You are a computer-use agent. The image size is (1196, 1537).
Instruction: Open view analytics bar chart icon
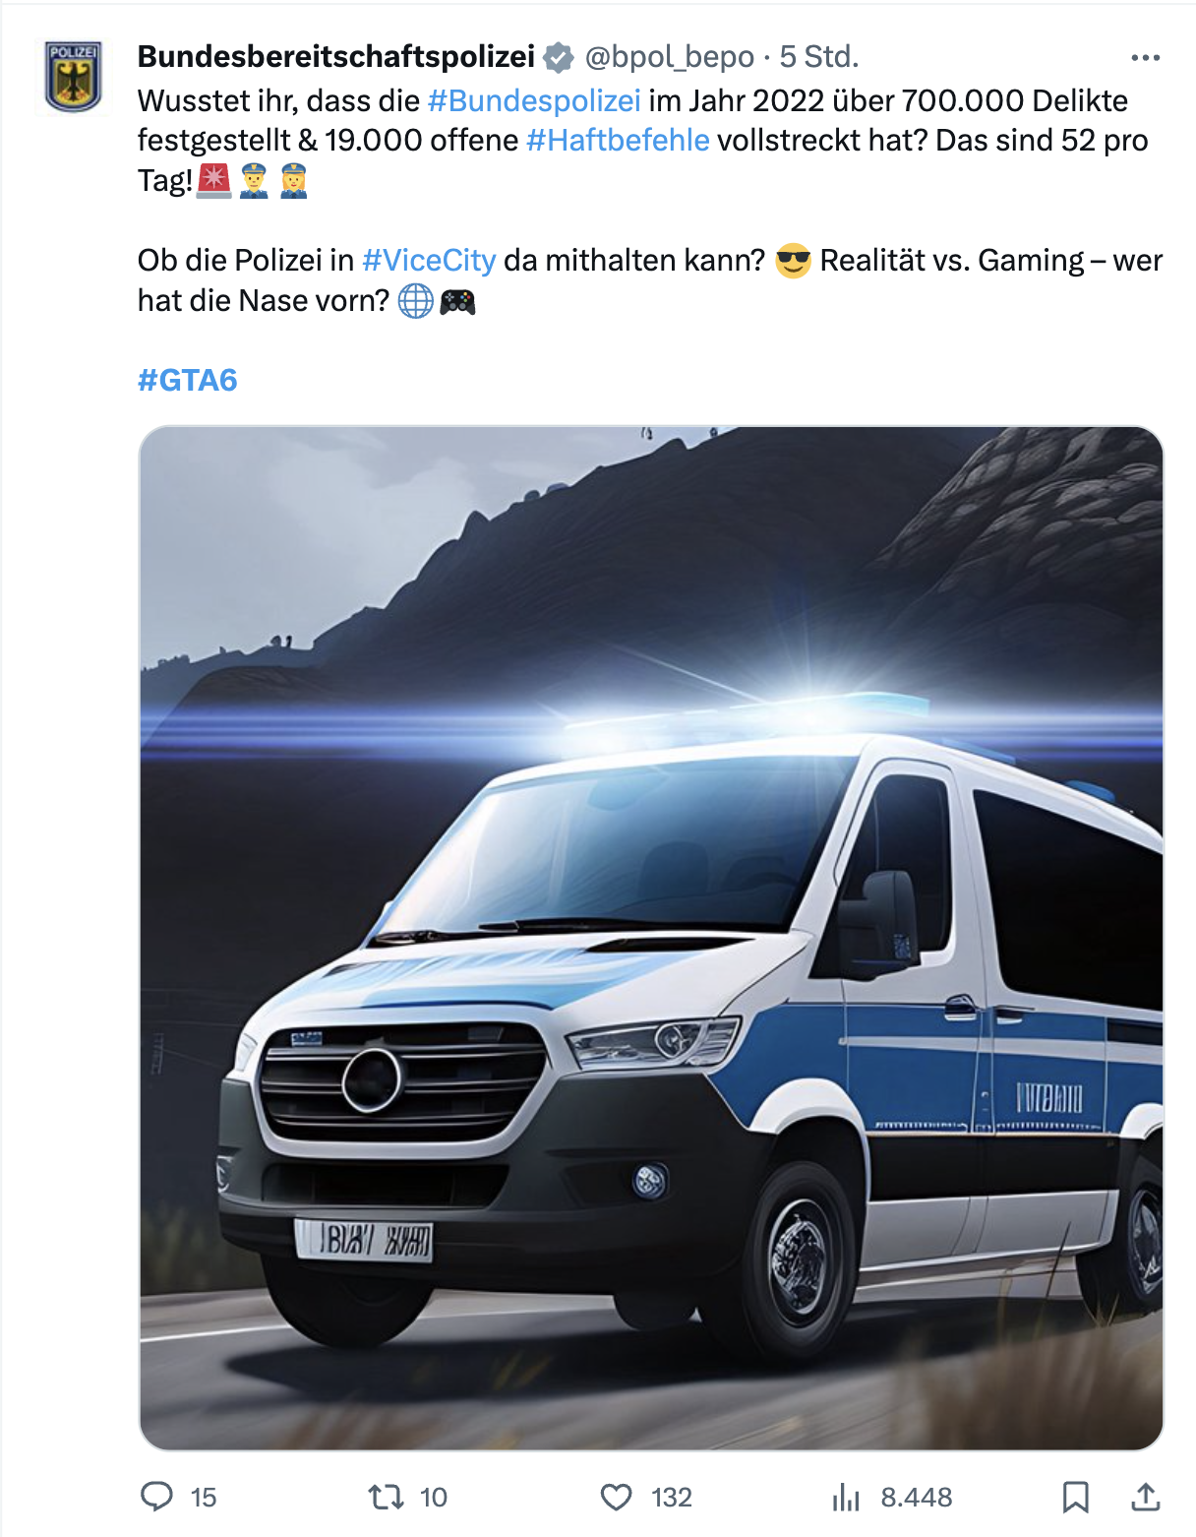point(846,1498)
